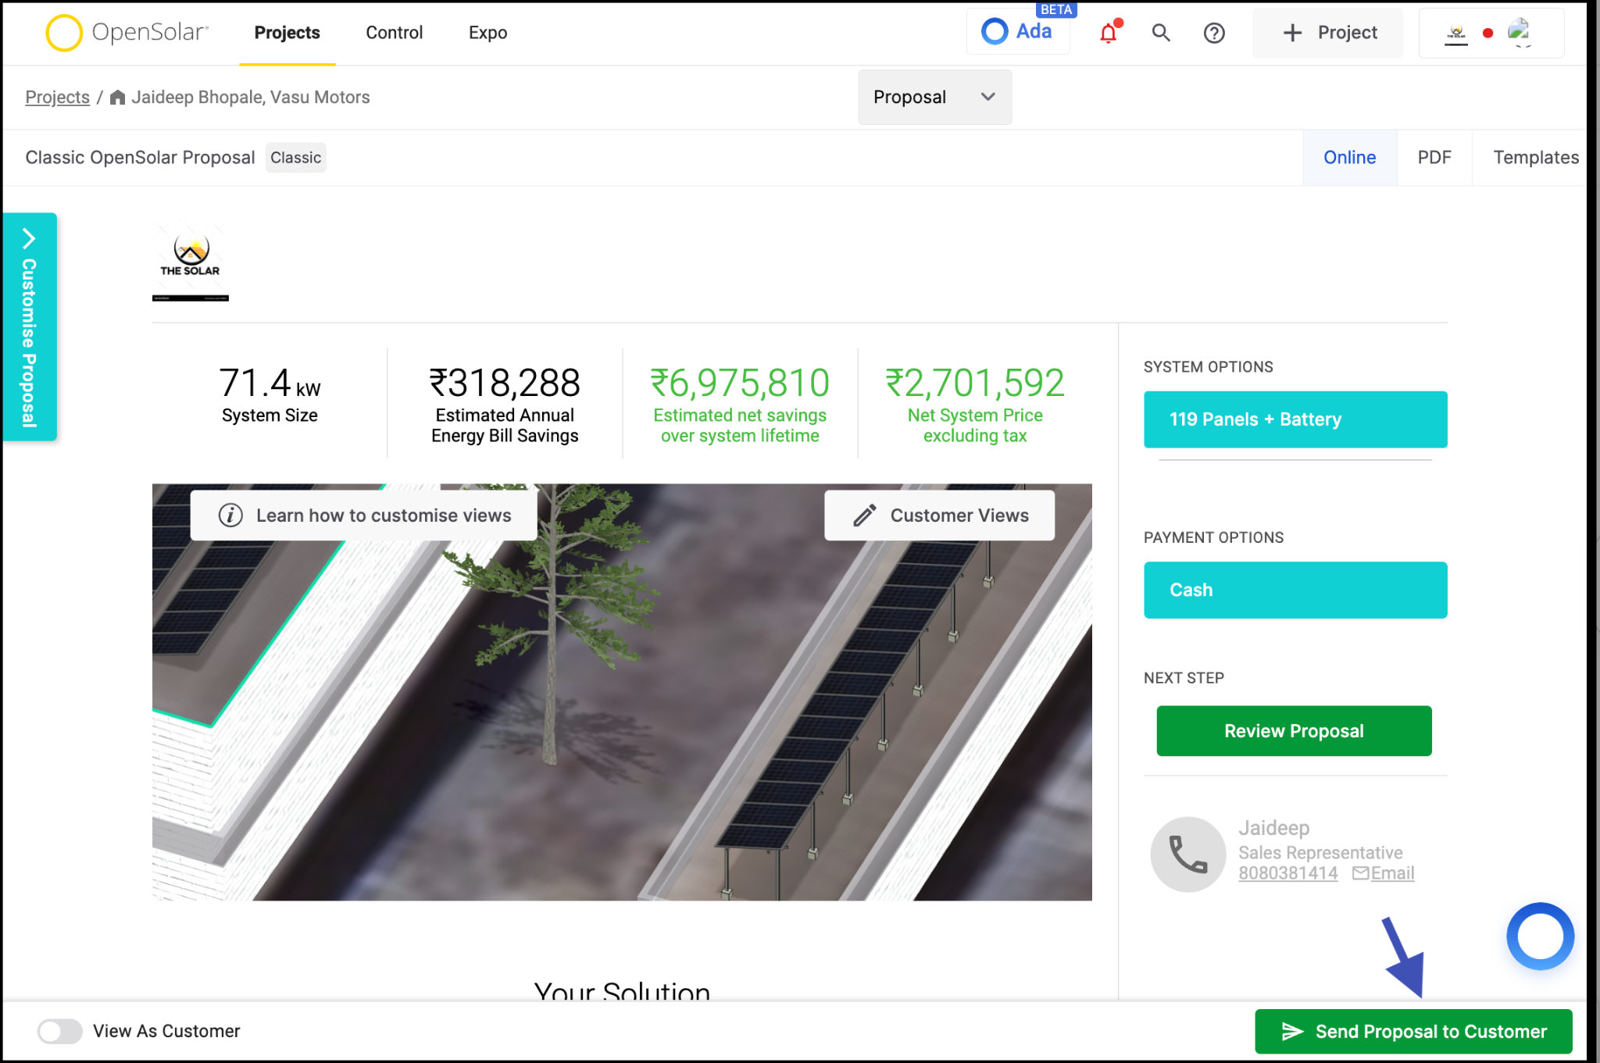Click the ₹2,701,592 net system price
Screen dimensions: 1600x1063
[975, 383]
